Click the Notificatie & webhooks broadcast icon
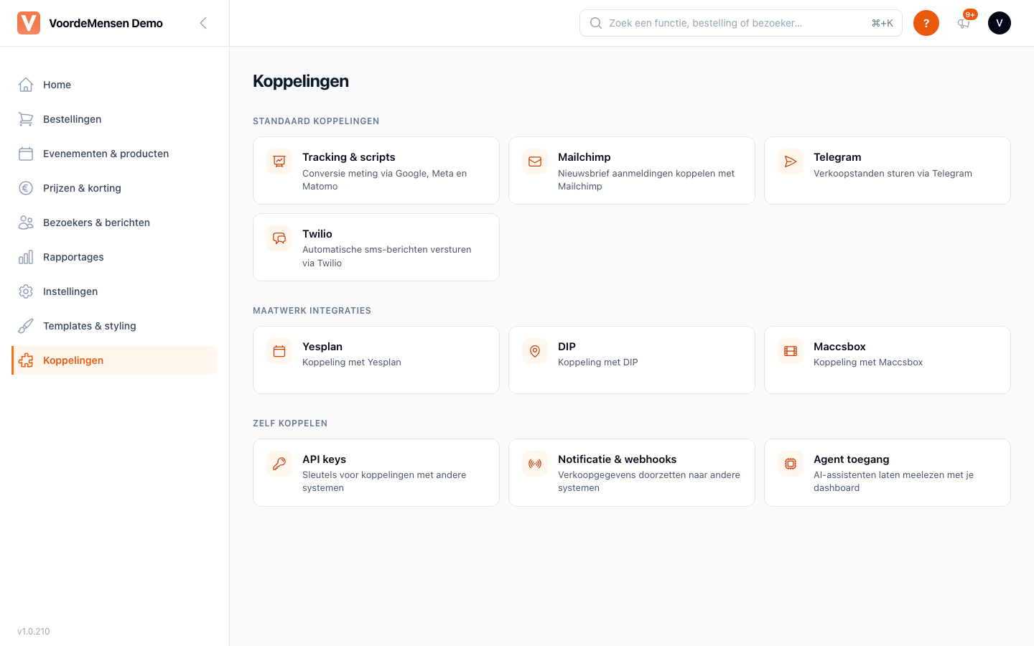This screenshot has width=1034, height=646. tap(535, 464)
